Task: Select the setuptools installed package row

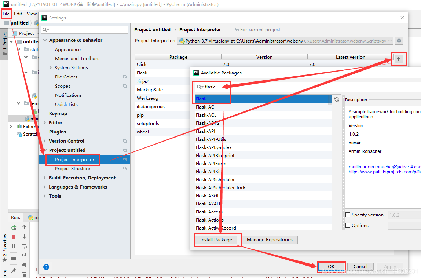Action: pos(162,123)
